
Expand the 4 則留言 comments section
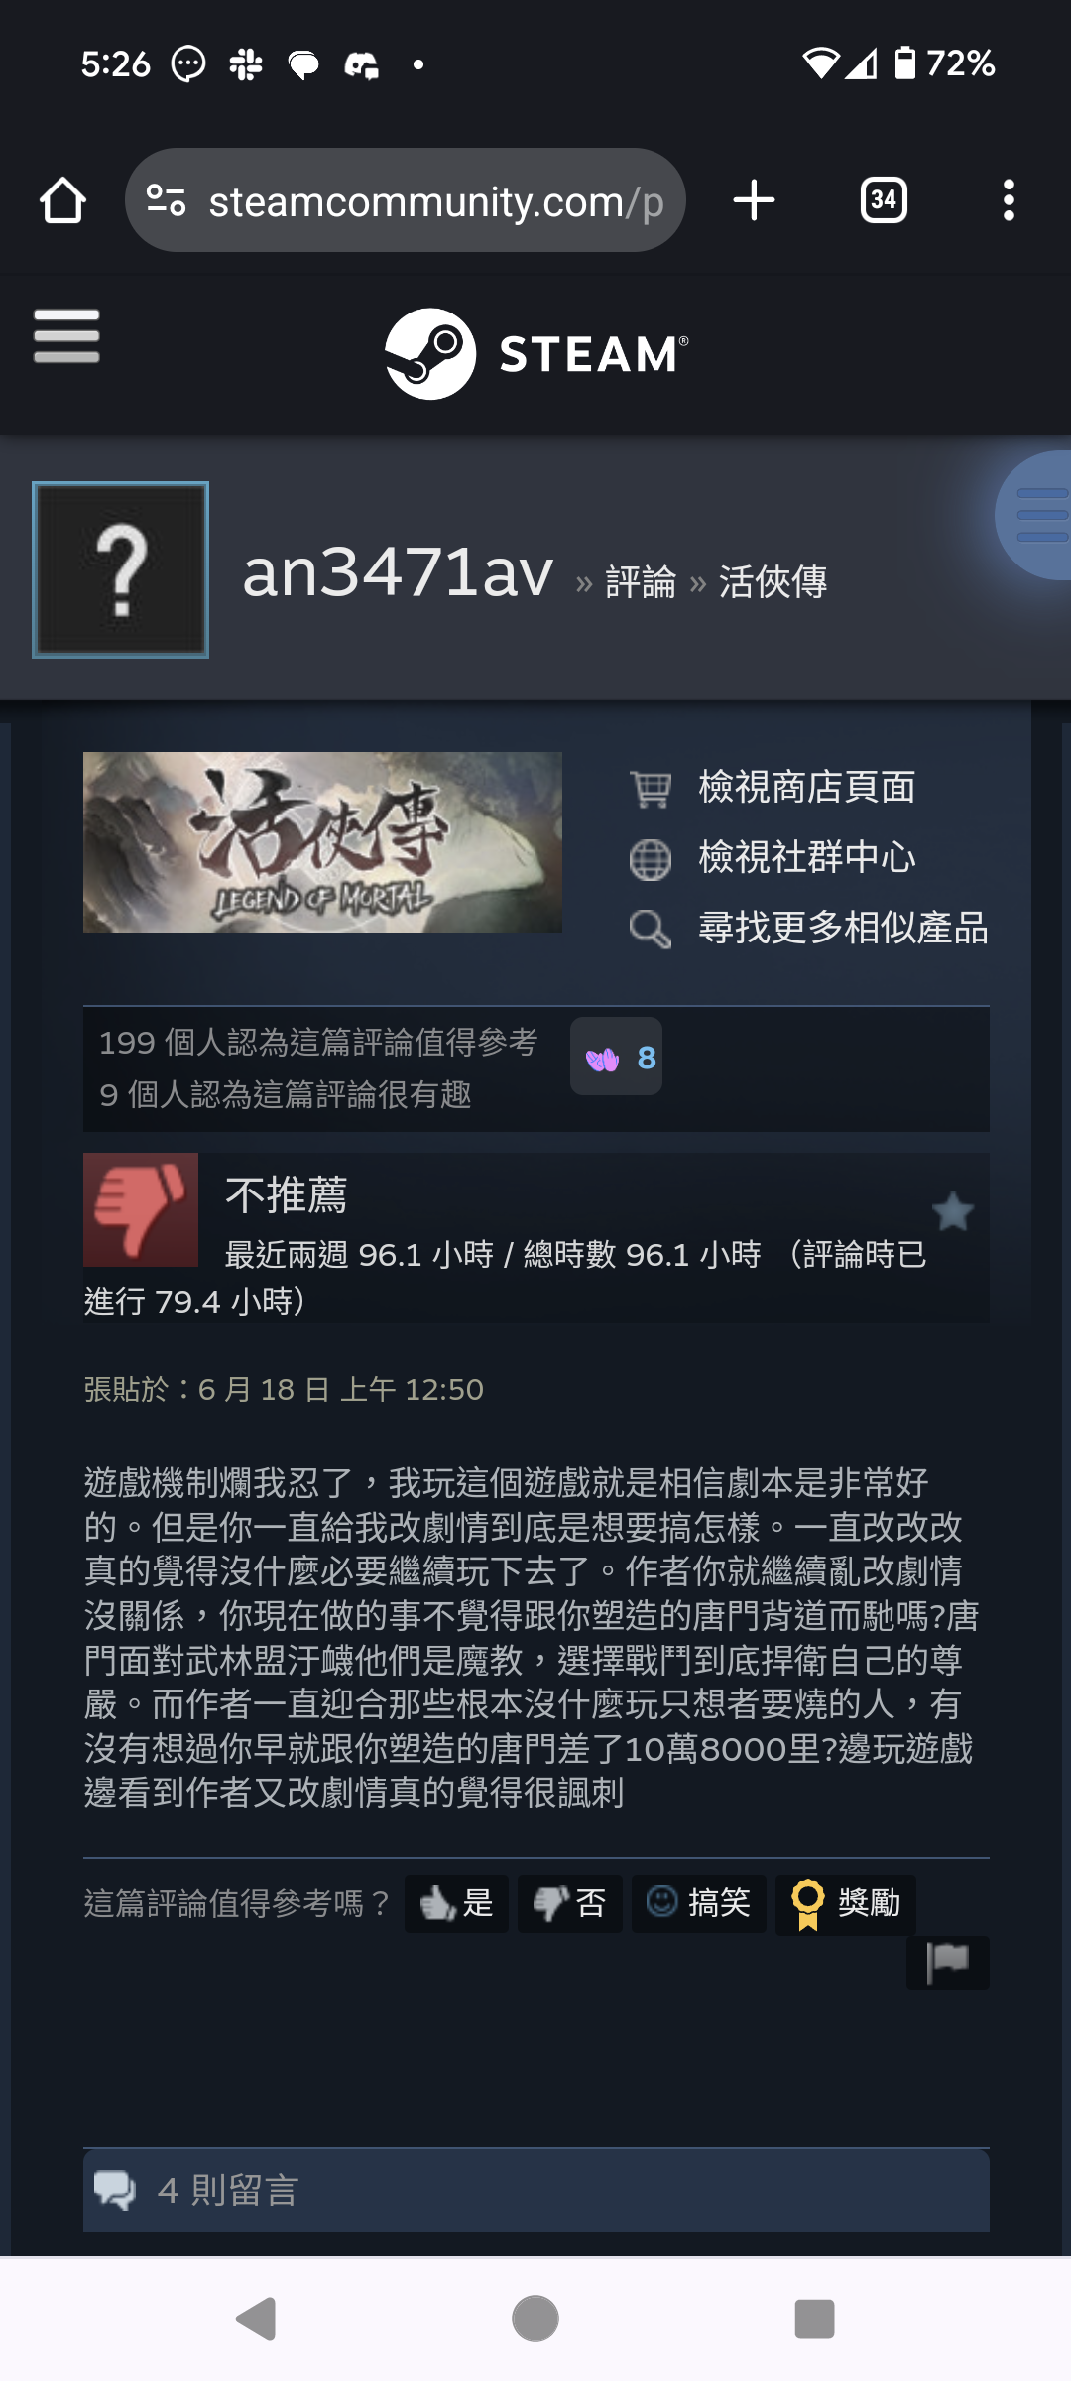tap(536, 2191)
